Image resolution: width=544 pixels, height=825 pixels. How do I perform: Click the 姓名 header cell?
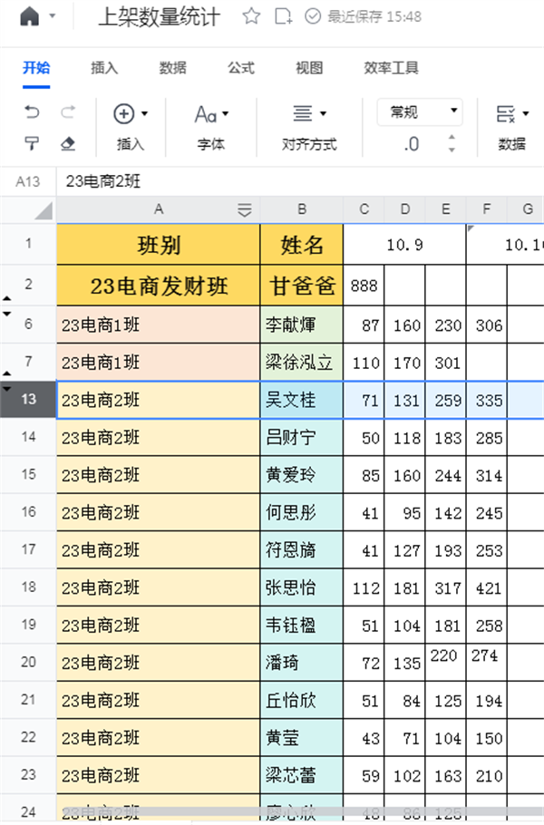click(x=302, y=245)
